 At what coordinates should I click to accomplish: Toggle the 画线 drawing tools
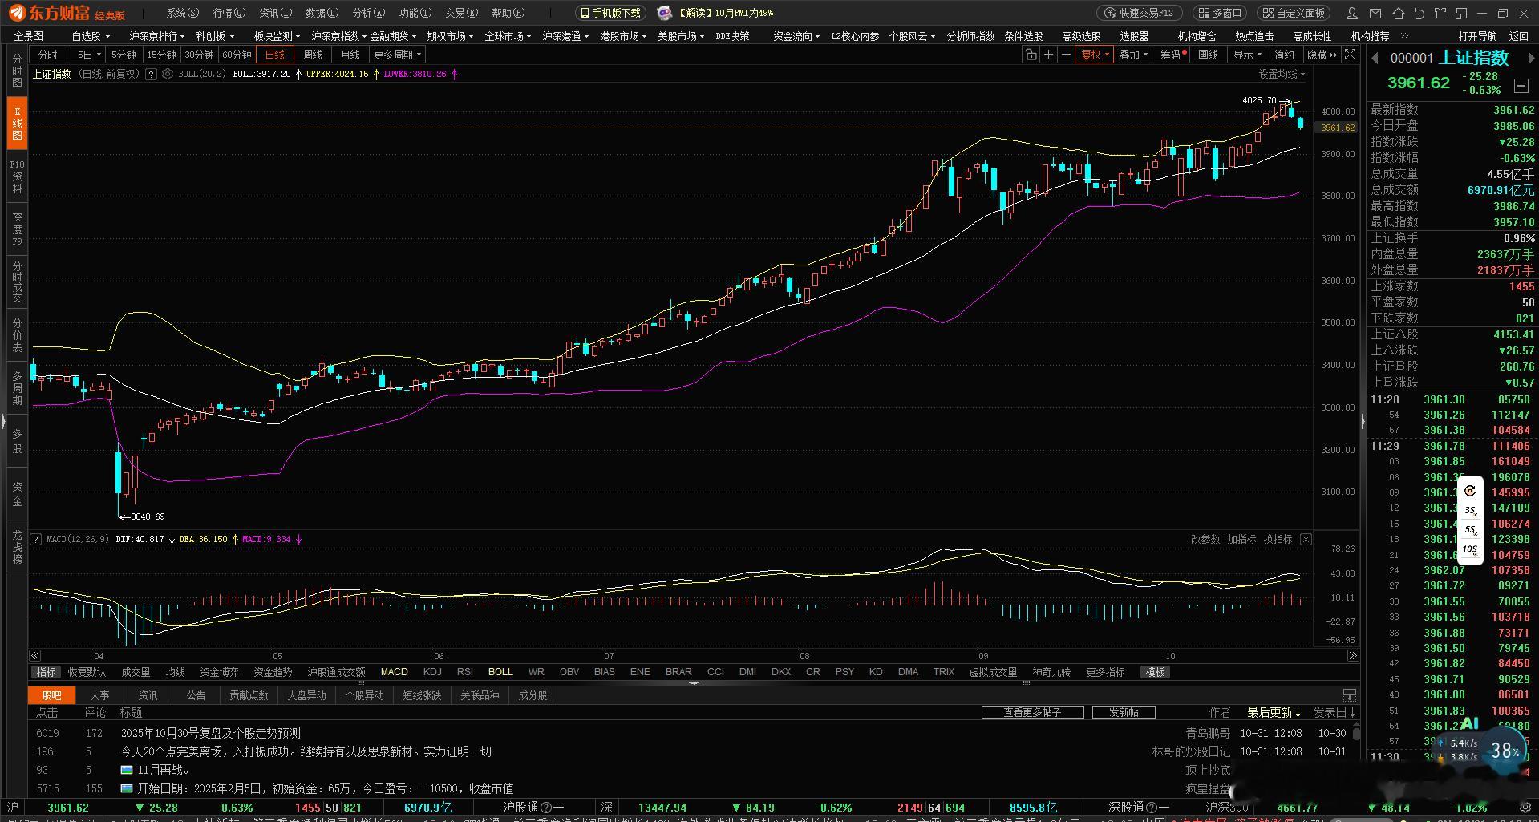1208,55
